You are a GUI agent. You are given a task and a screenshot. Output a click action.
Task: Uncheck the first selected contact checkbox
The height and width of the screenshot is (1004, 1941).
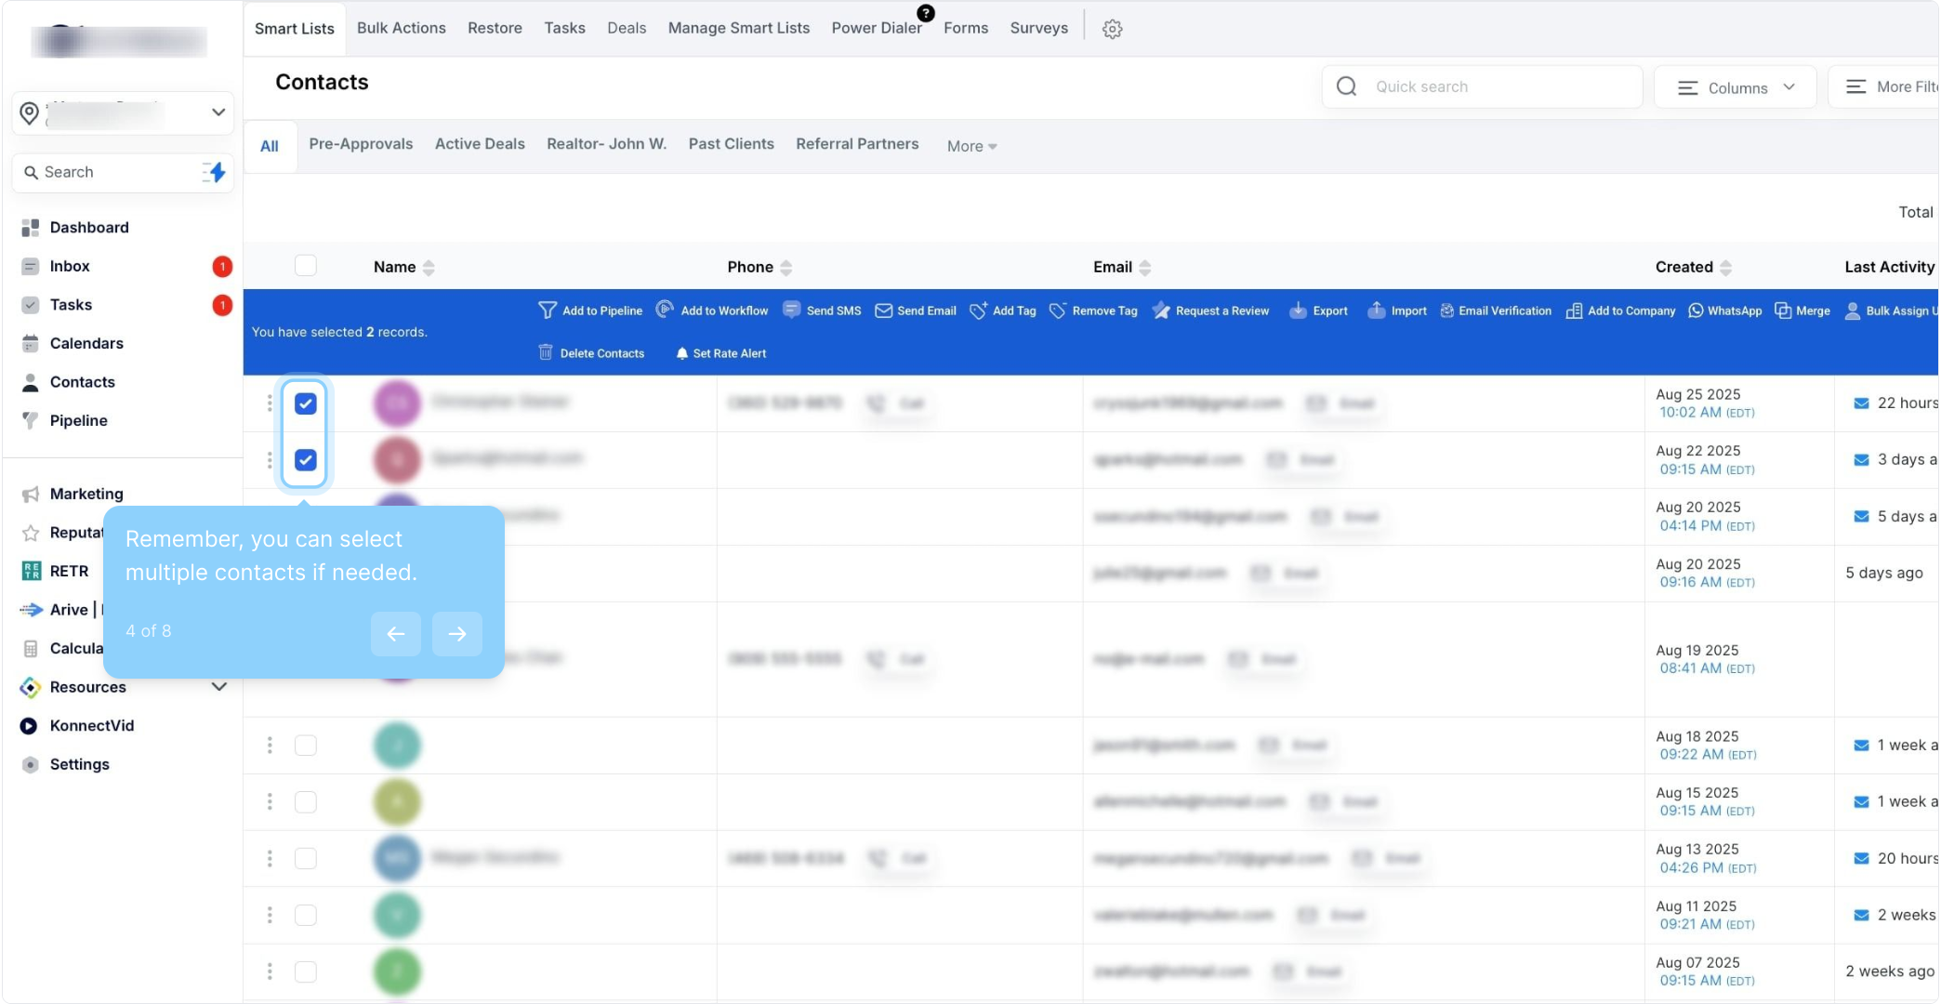[x=306, y=403]
